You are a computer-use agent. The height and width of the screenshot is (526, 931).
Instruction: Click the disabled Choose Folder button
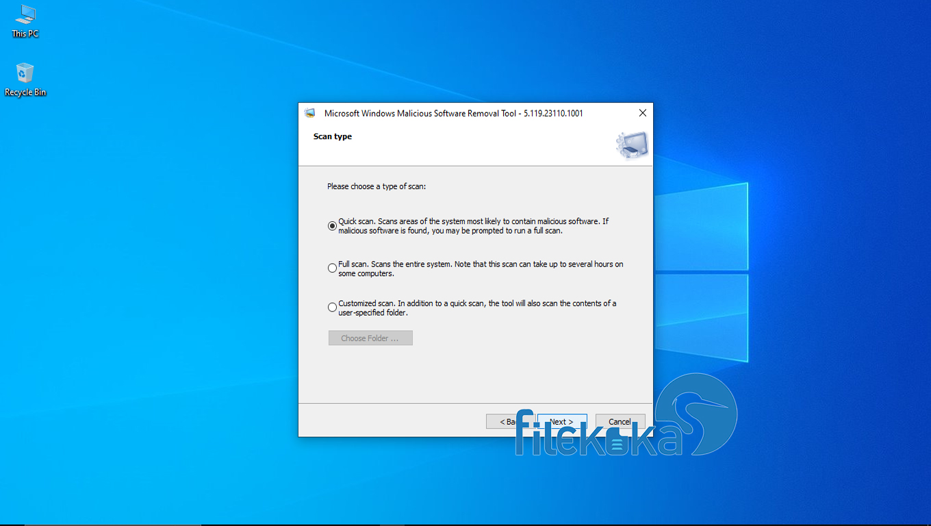click(370, 338)
